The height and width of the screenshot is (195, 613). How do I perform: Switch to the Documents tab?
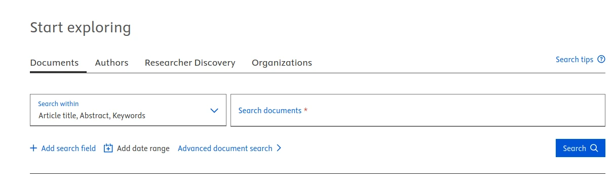click(x=54, y=63)
